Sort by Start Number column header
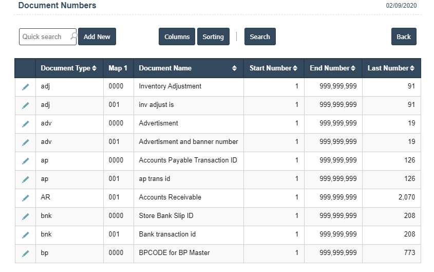The image size is (434, 272). 295,68
